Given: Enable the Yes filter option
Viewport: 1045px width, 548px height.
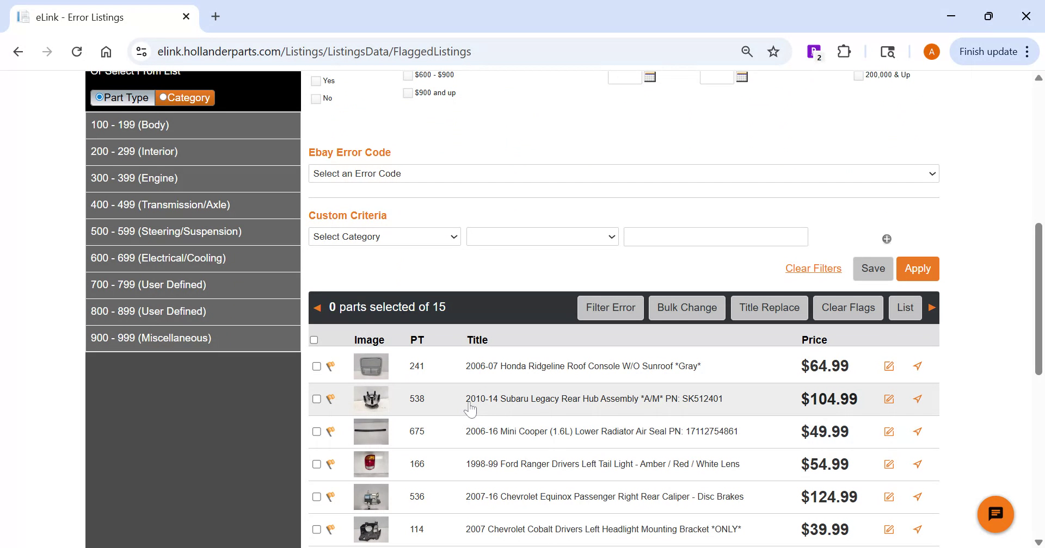Looking at the screenshot, I should click(x=316, y=80).
